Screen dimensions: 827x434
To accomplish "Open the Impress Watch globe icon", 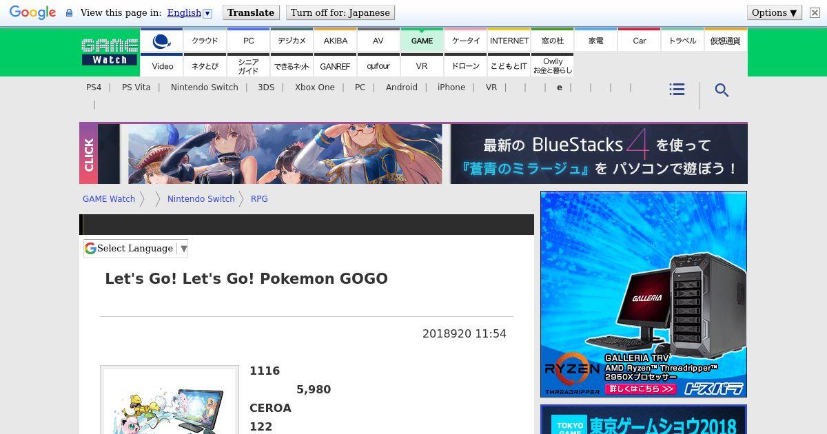I will pos(161,41).
